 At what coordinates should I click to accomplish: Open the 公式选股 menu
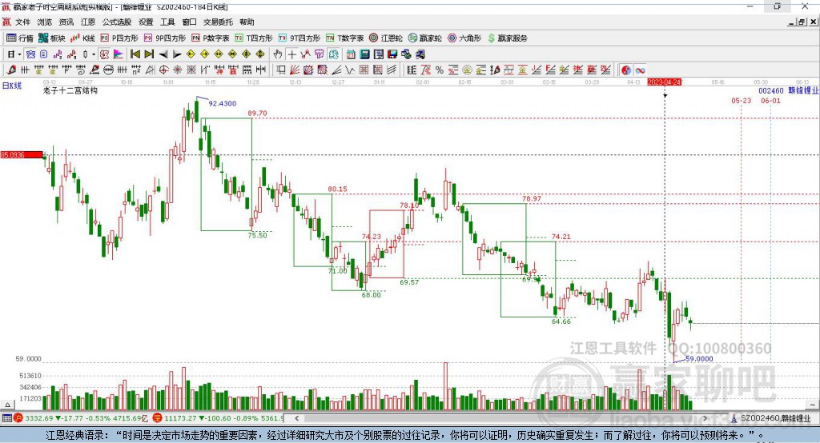[x=117, y=22]
